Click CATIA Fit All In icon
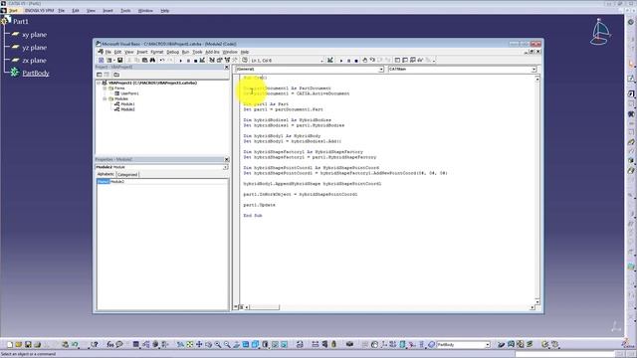The width and height of the screenshot is (637, 358). (189, 345)
